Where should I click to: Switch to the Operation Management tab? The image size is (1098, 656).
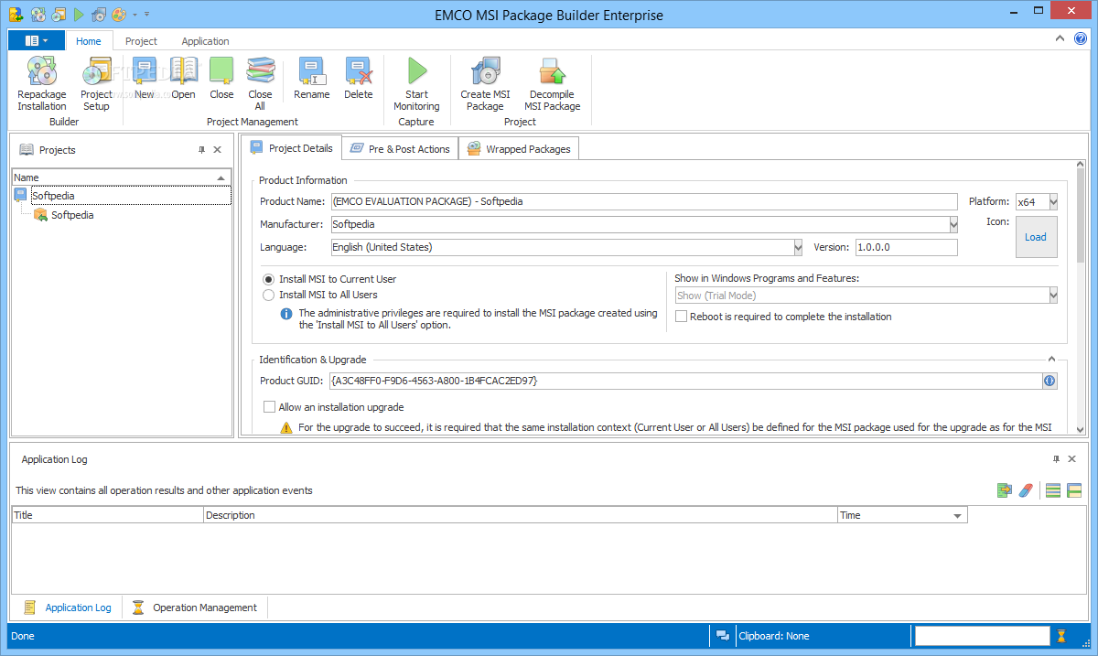[195, 608]
